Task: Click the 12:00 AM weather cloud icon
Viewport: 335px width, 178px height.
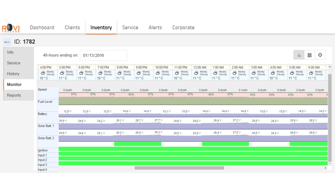Action: (196, 73)
